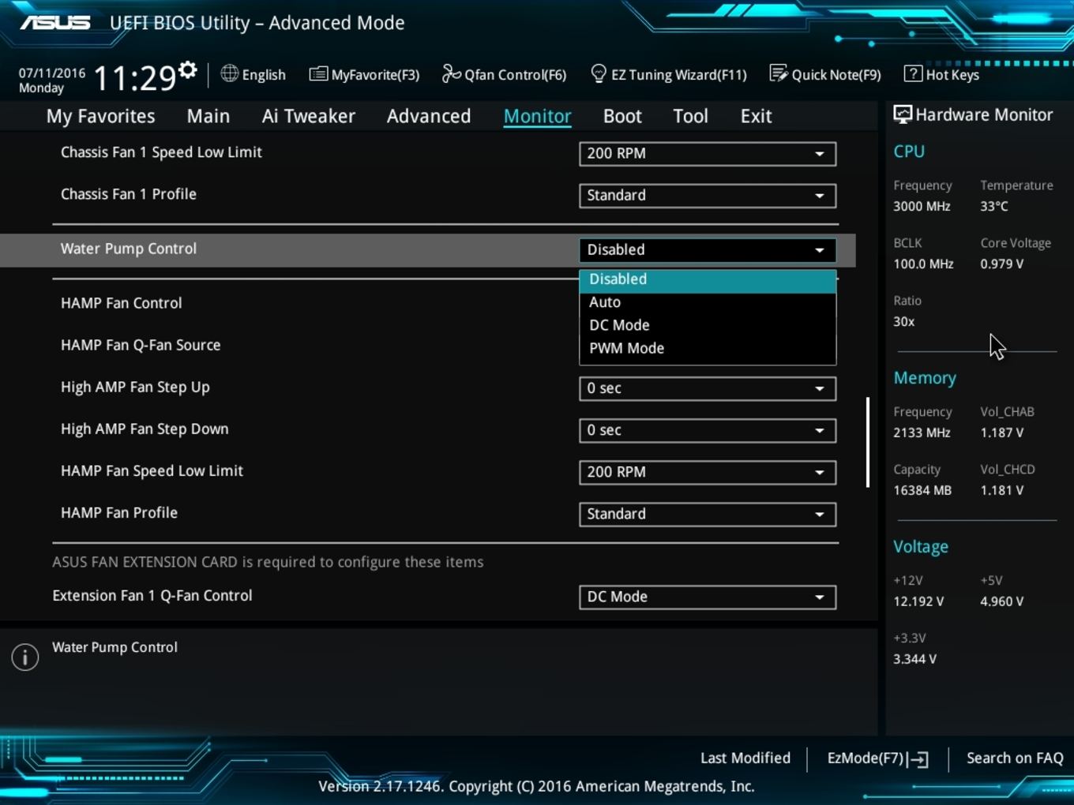The width and height of the screenshot is (1074, 805).
Task: Open Chassis Fan 1 Speed Low Limit dropdown
Action: pyautogui.click(x=708, y=154)
